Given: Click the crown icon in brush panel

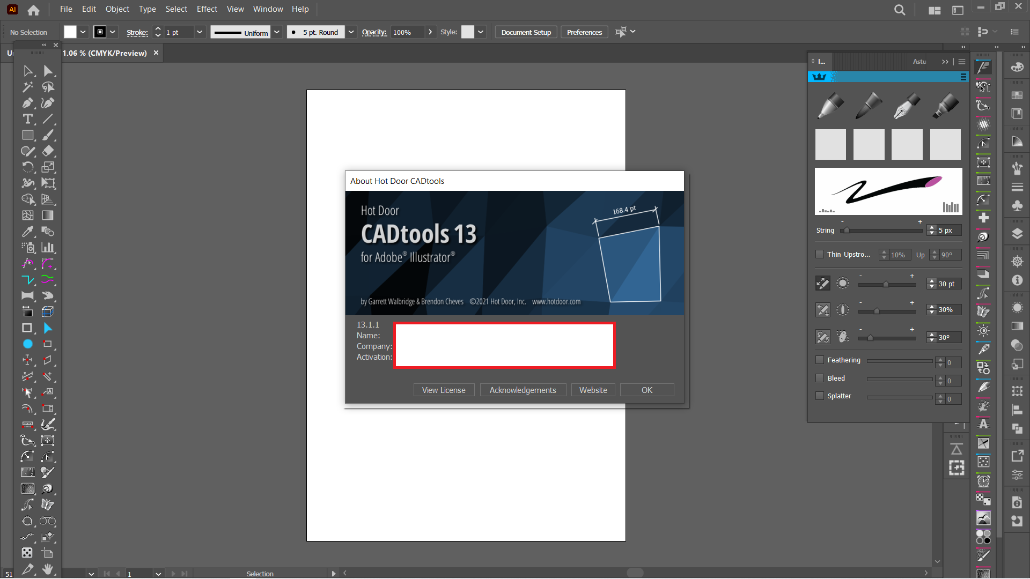Looking at the screenshot, I should (819, 77).
